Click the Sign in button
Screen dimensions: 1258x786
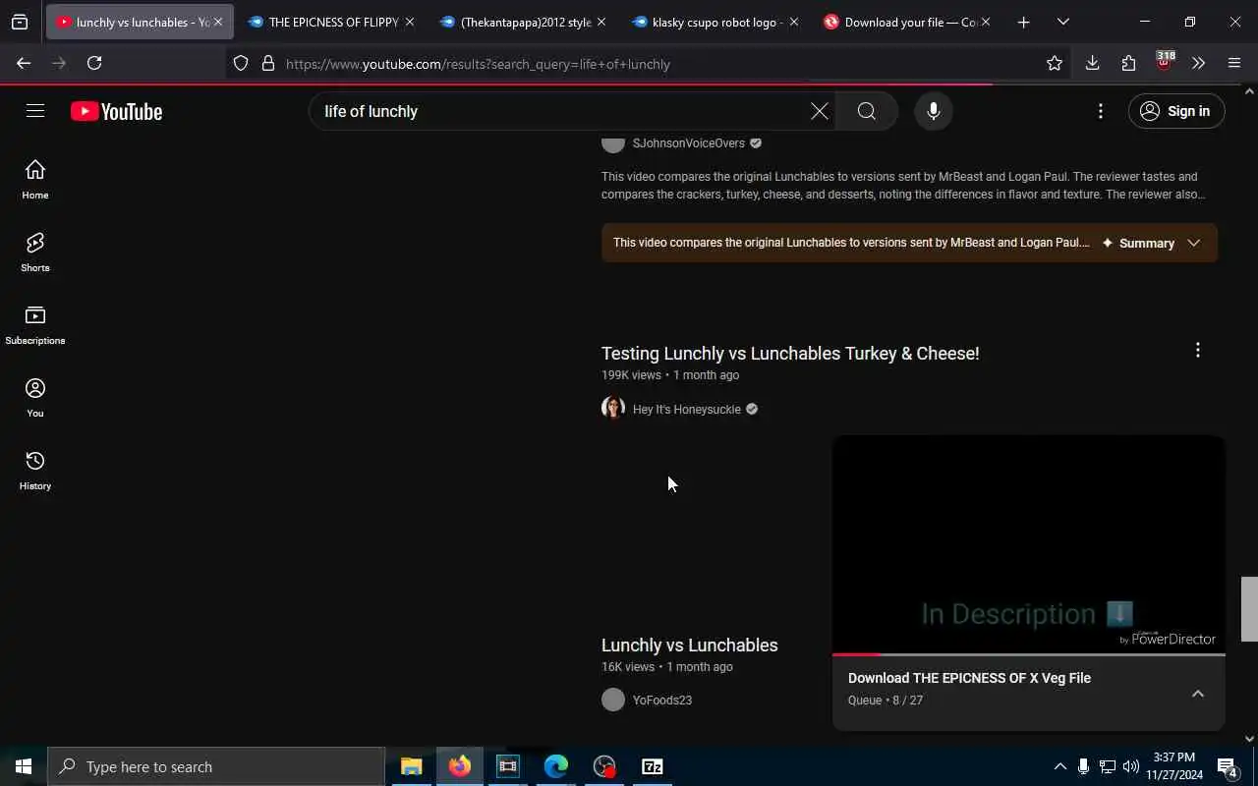pyautogui.click(x=1176, y=111)
